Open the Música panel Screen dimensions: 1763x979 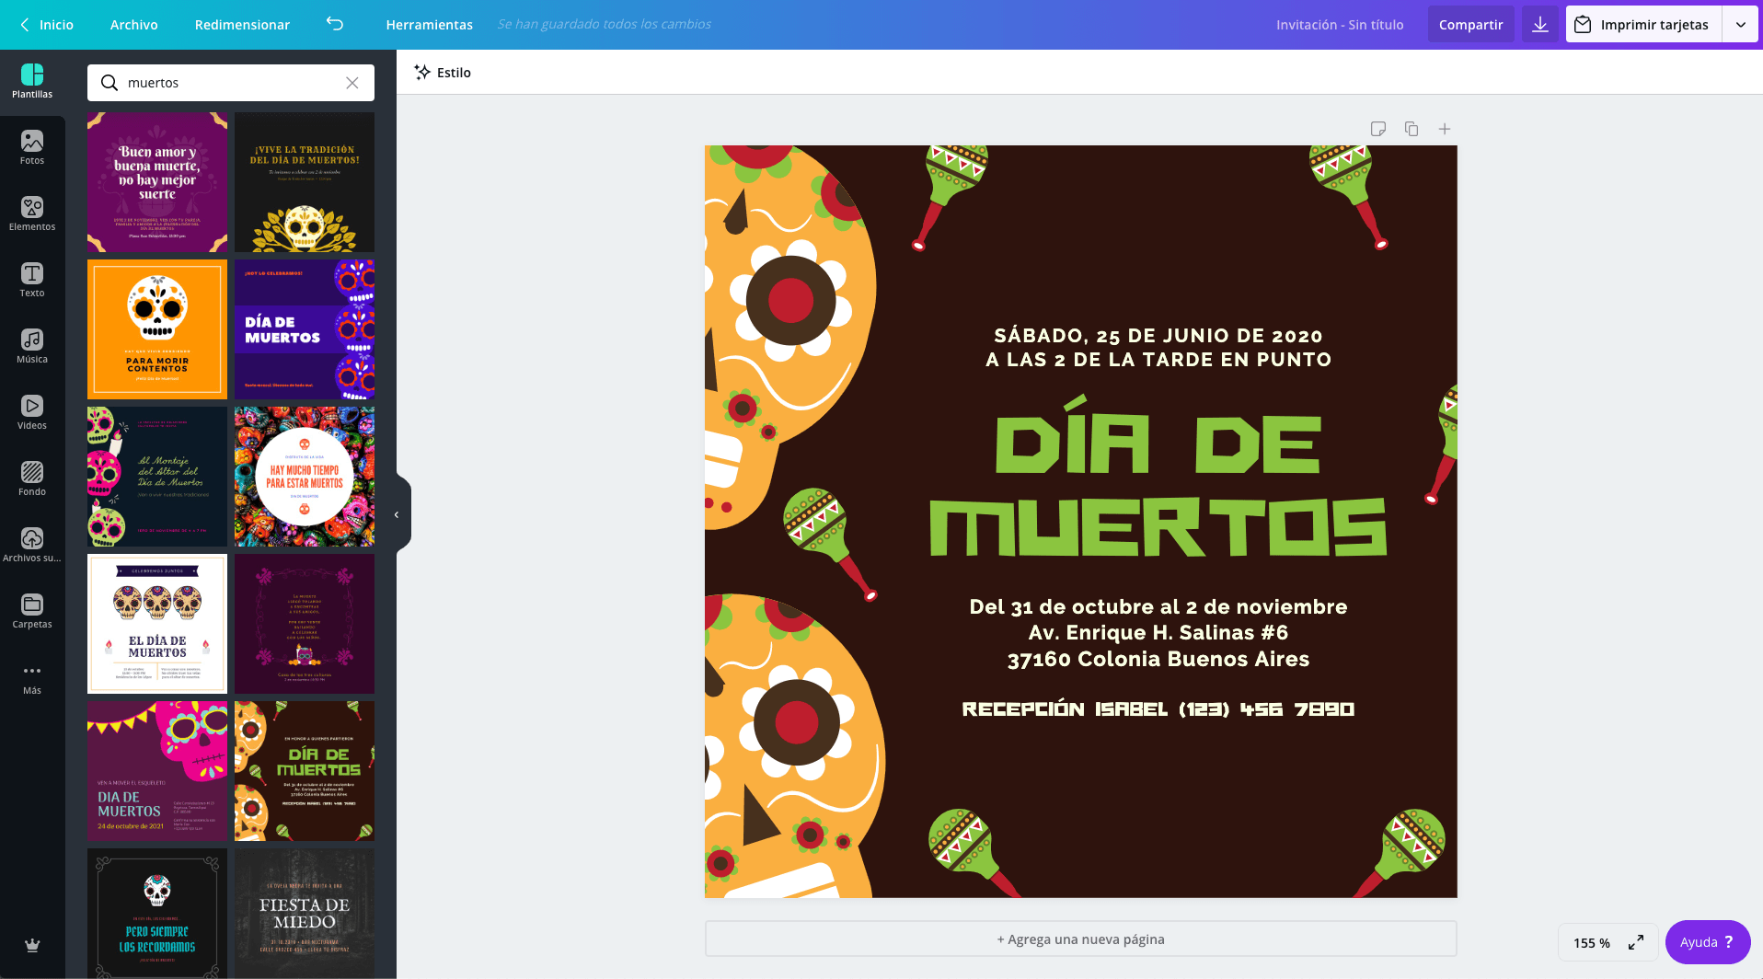(32, 346)
